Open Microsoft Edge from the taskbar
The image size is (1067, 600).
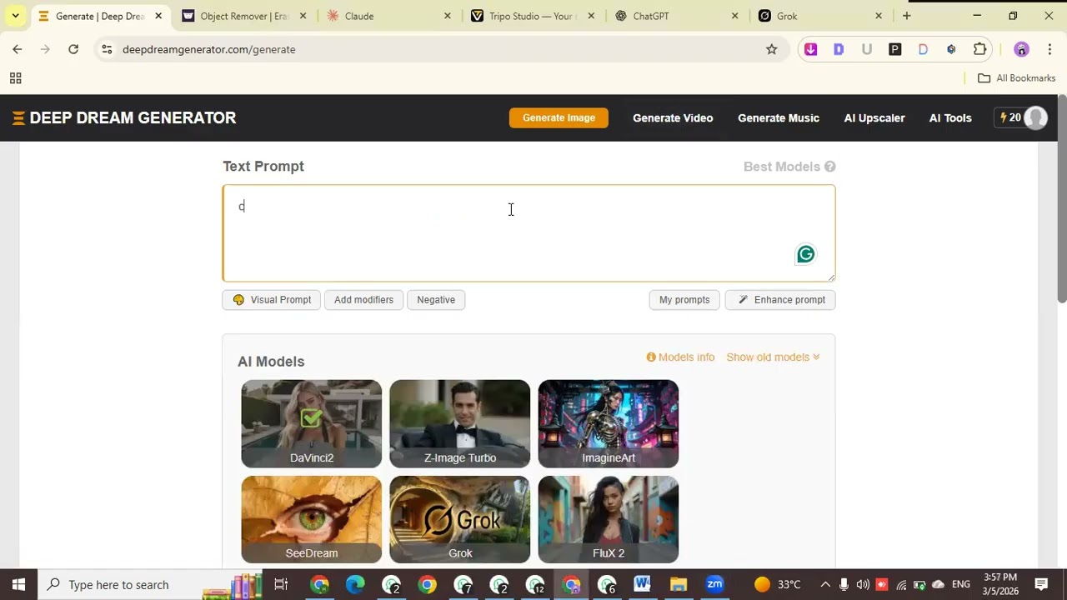pos(355,584)
